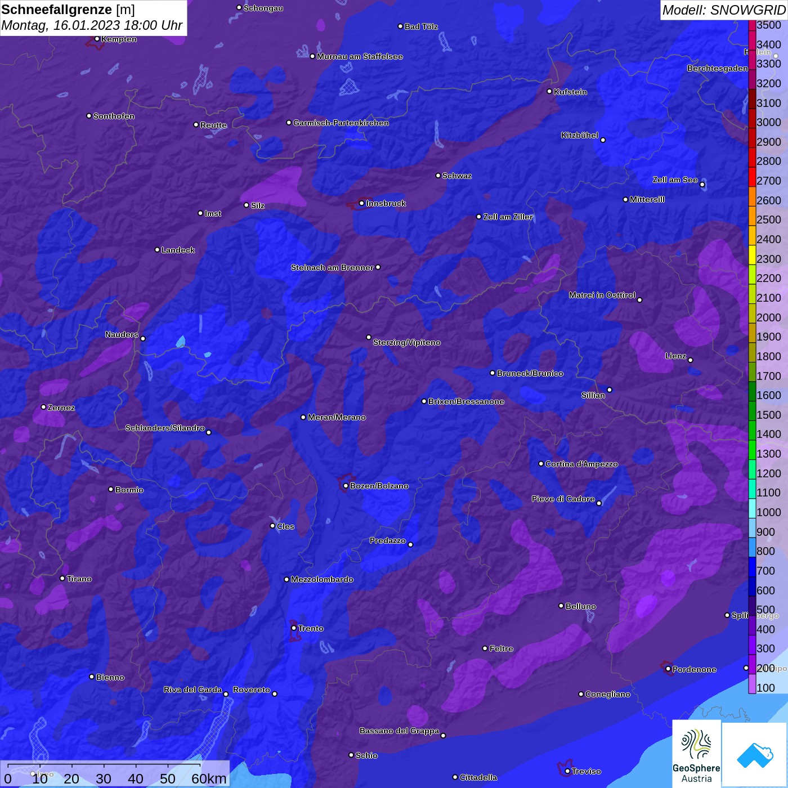Click the Bad Tölz location dot

pyautogui.click(x=400, y=26)
